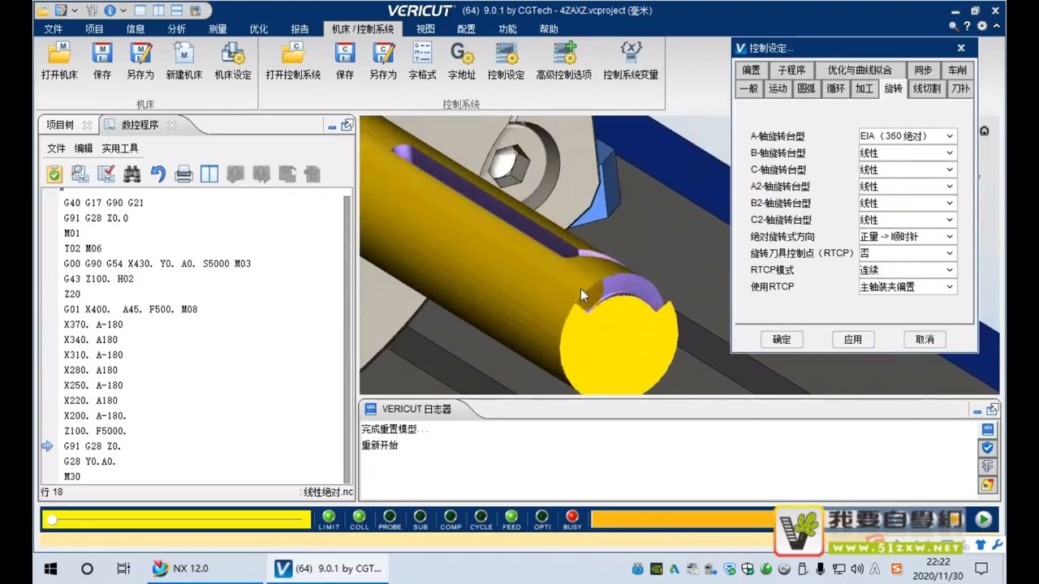Screen dimensions: 1039x584
Task: Close the 数控程序 tab
Action: point(171,125)
